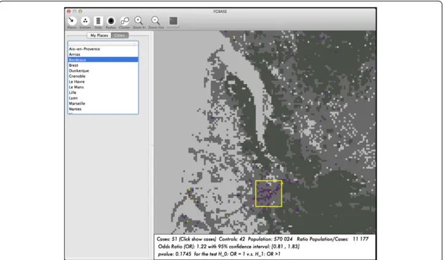443x260 pixels.
Task: Click the Population: 570 024 value
Action: (270, 239)
